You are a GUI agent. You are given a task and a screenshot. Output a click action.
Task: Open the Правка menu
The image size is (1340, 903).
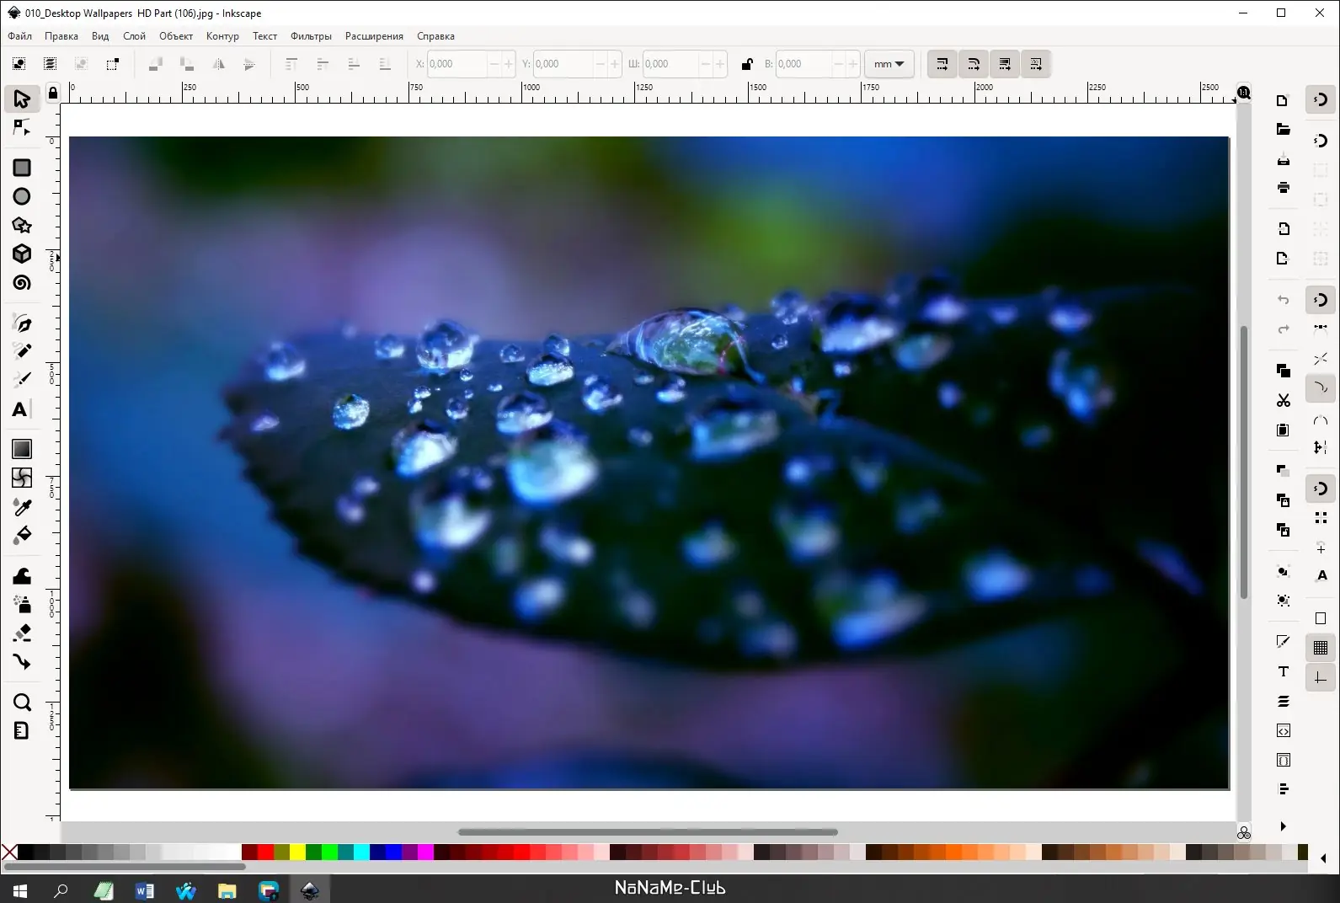[61, 36]
